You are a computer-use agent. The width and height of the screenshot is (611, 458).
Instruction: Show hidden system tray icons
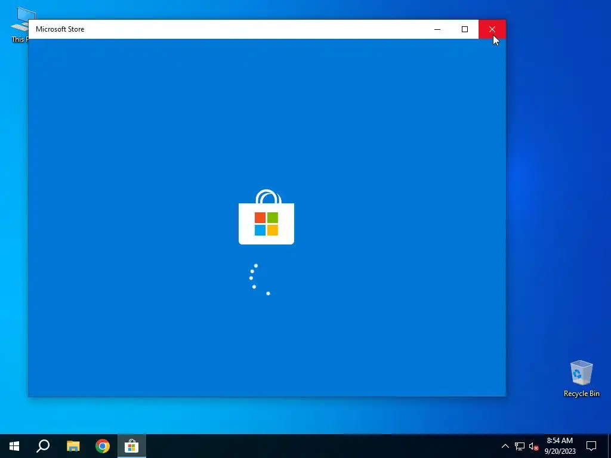click(x=505, y=446)
